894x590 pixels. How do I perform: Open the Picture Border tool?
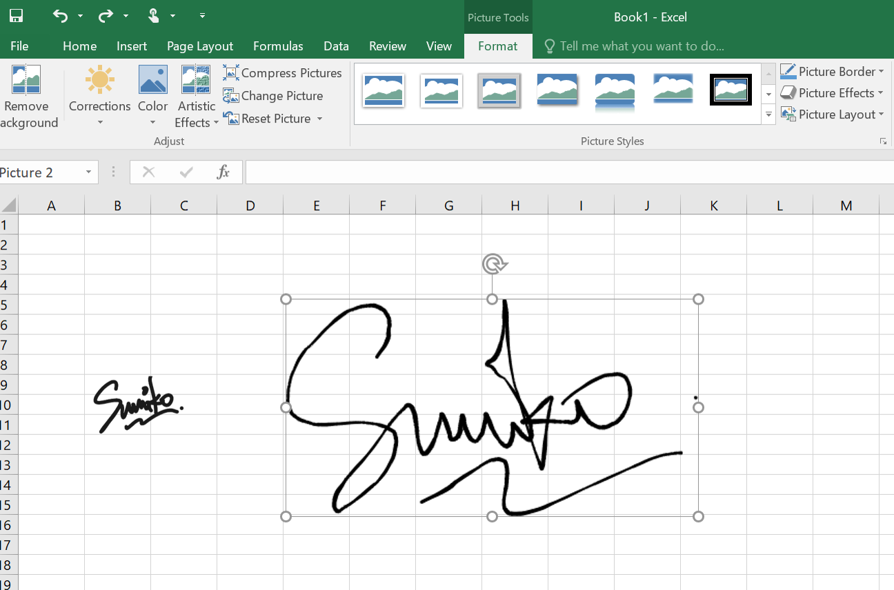click(832, 71)
